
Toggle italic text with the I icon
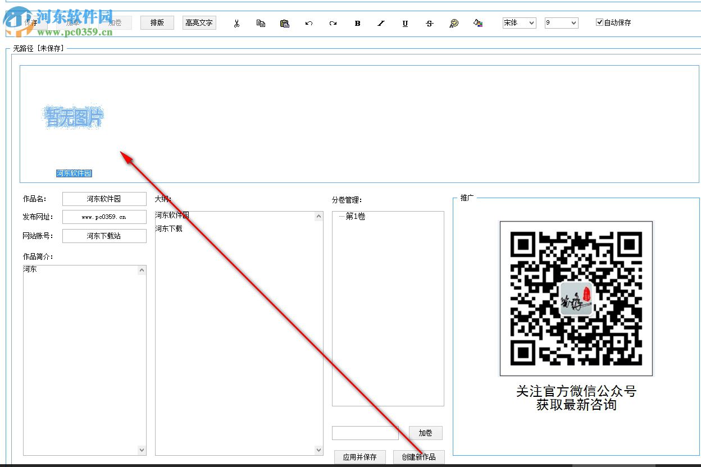[381, 23]
